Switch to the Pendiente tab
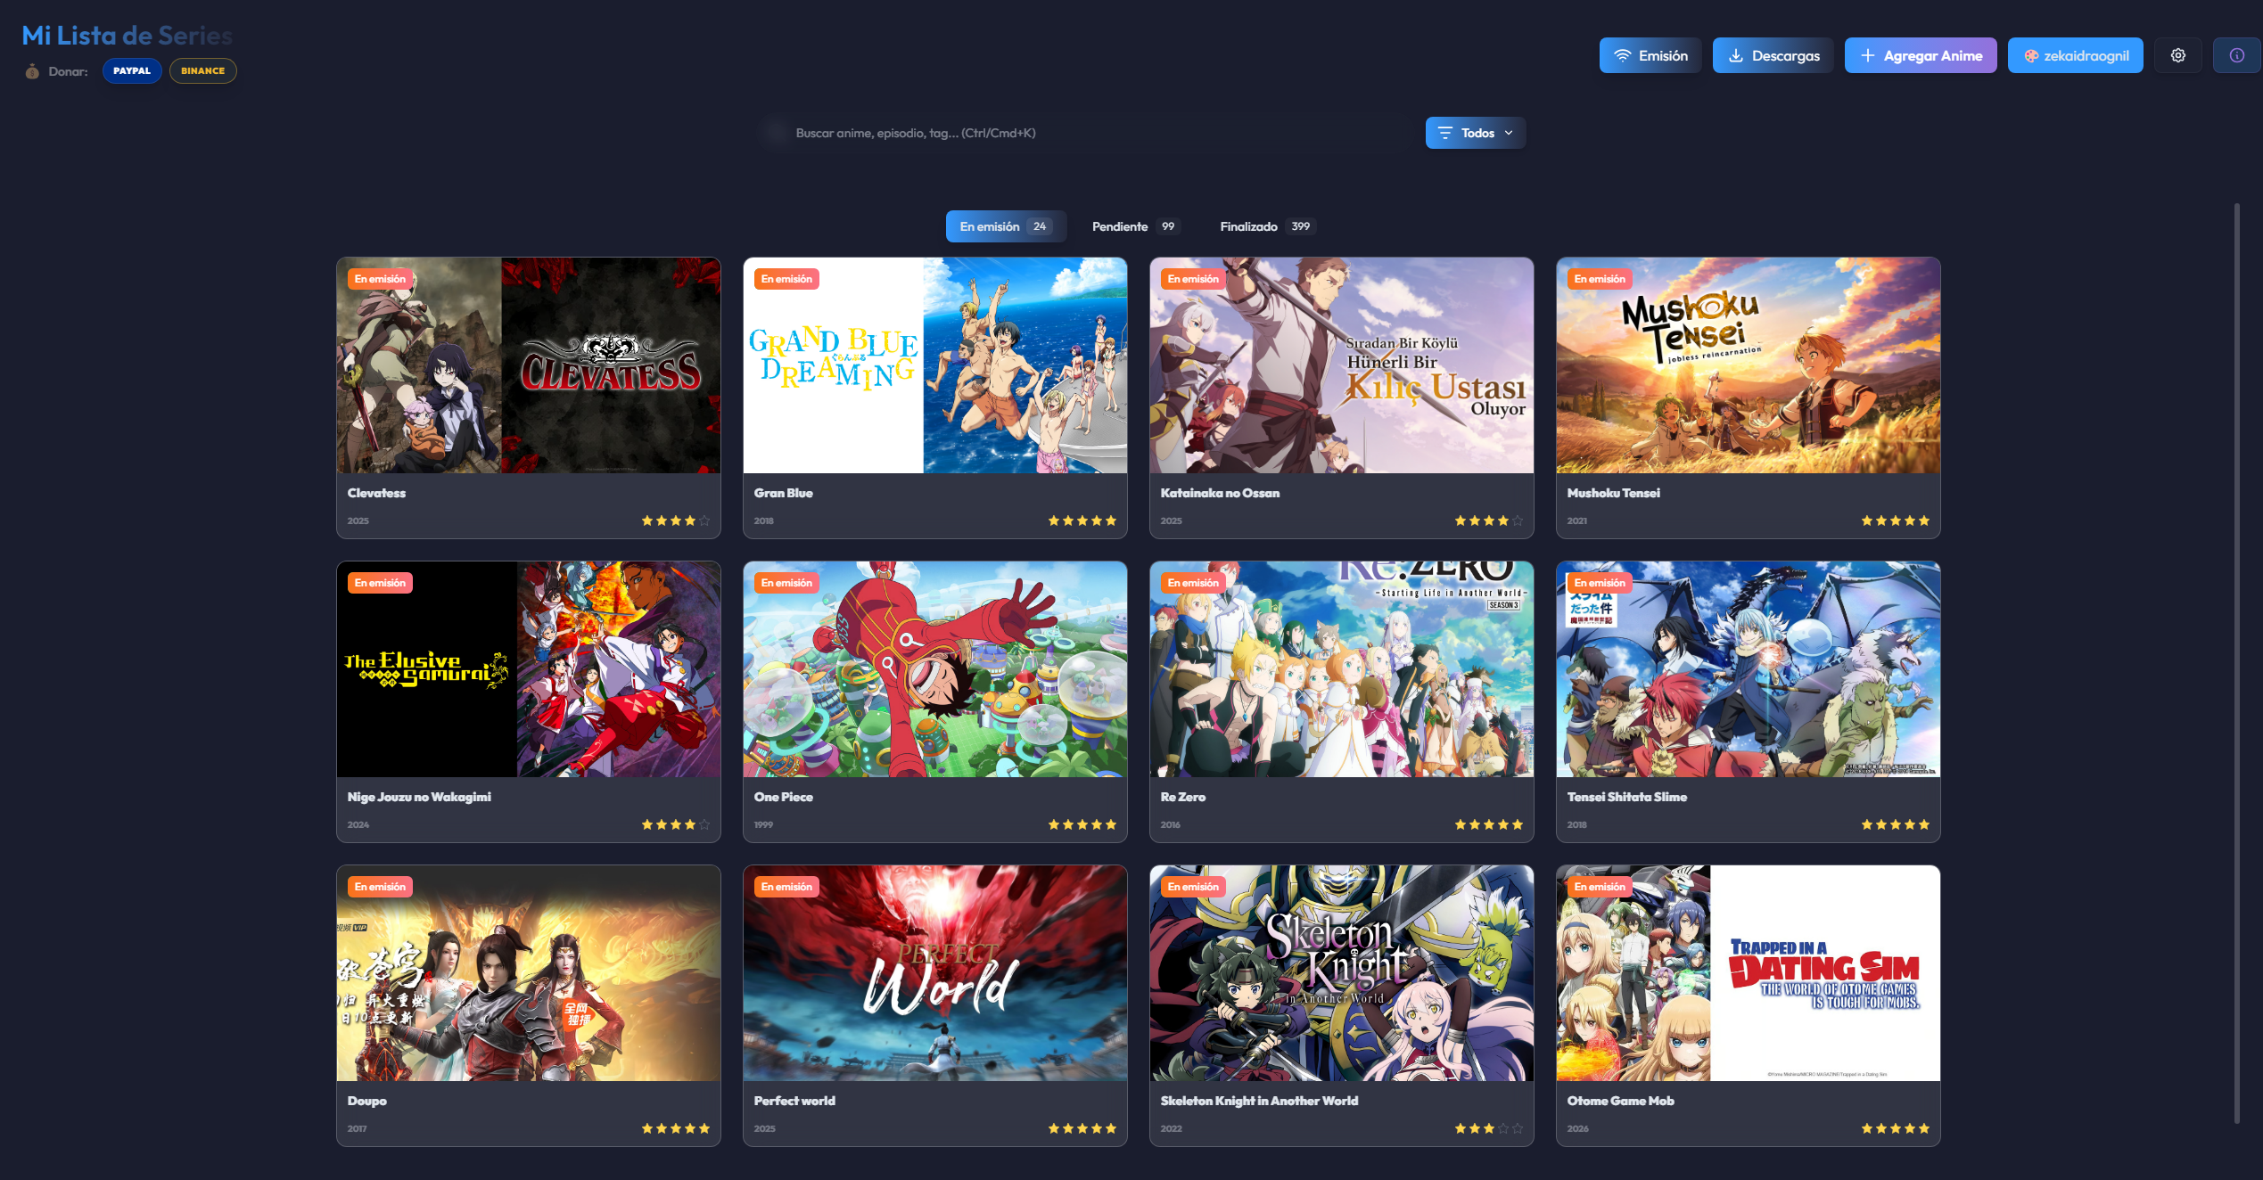 (1135, 226)
